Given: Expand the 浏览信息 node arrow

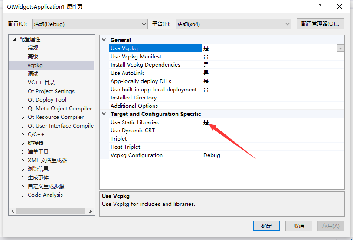Looking at the screenshot, I should [23, 169].
